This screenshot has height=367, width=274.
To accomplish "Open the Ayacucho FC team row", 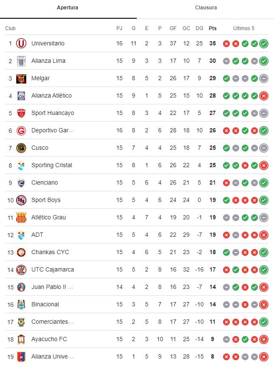I will pos(137,339).
